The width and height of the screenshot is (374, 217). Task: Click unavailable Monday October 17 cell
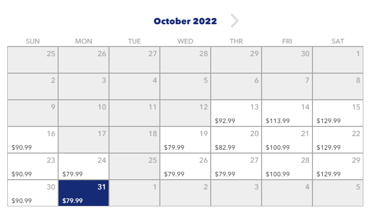tap(84, 139)
